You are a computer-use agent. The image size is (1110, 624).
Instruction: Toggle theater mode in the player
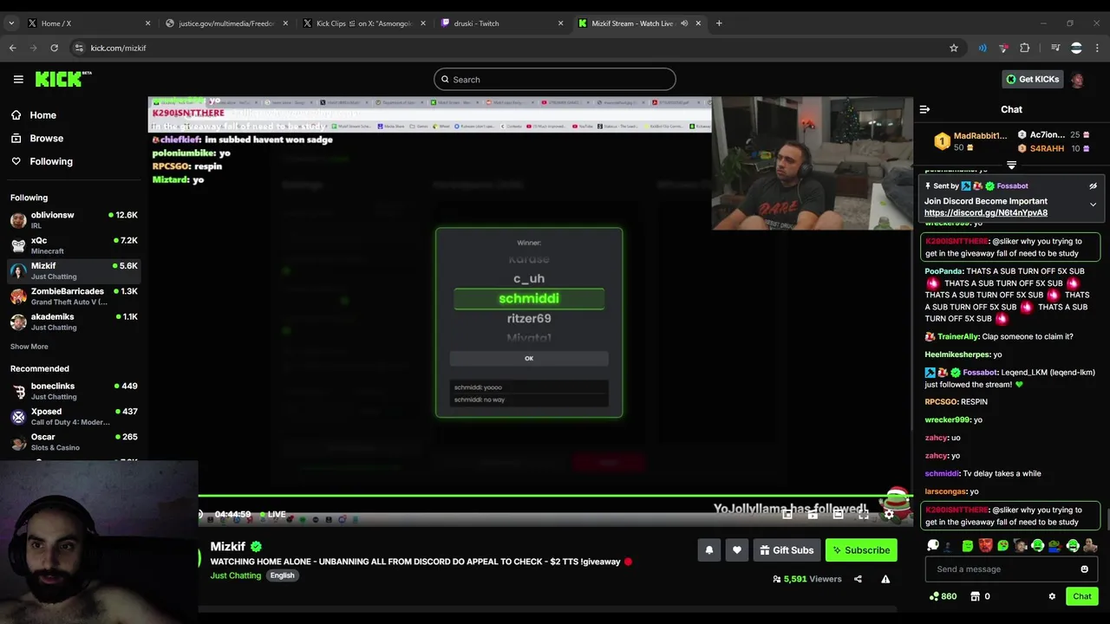click(838, 515)
